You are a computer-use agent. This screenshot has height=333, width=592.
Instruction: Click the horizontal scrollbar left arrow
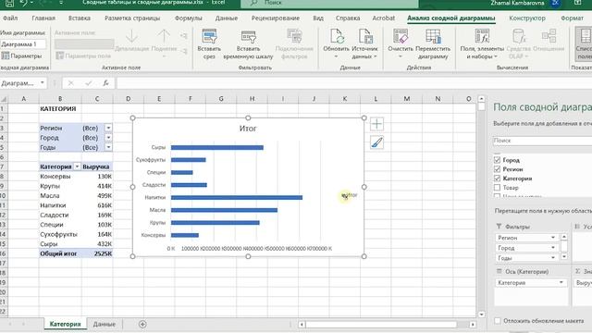[302, 325]
